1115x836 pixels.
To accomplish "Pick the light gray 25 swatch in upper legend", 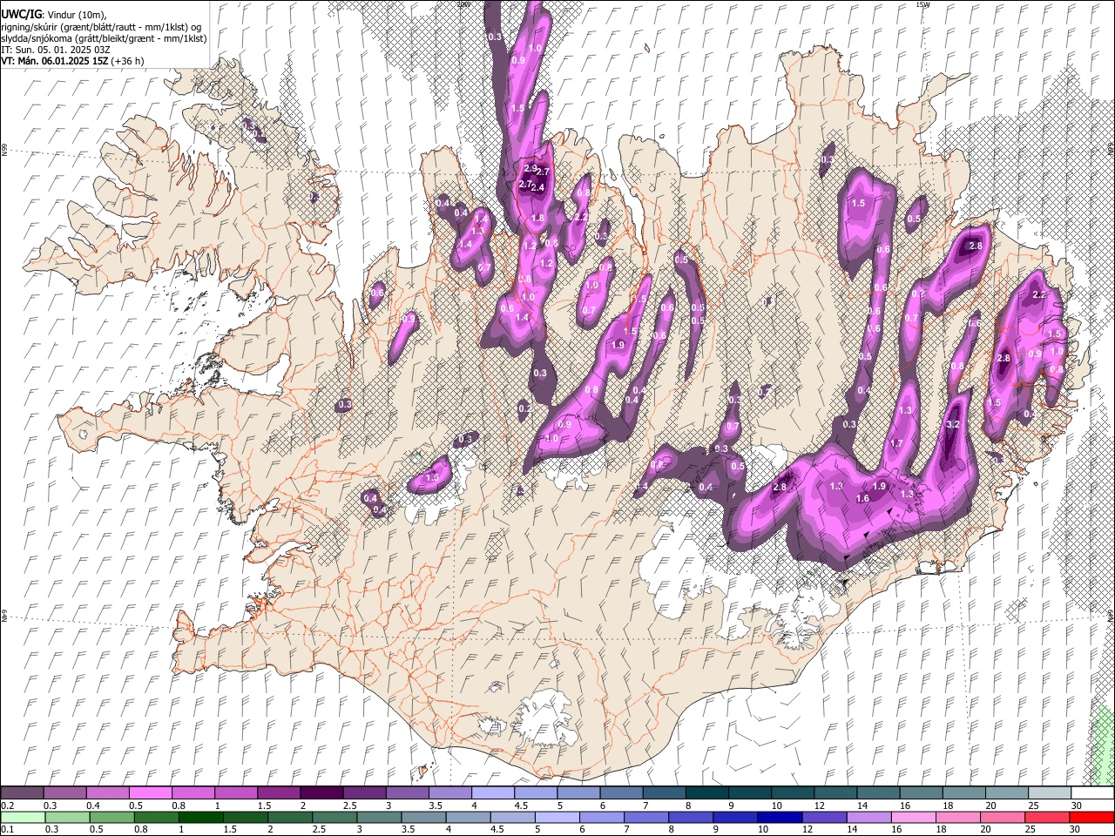I will pos(1049,793).
